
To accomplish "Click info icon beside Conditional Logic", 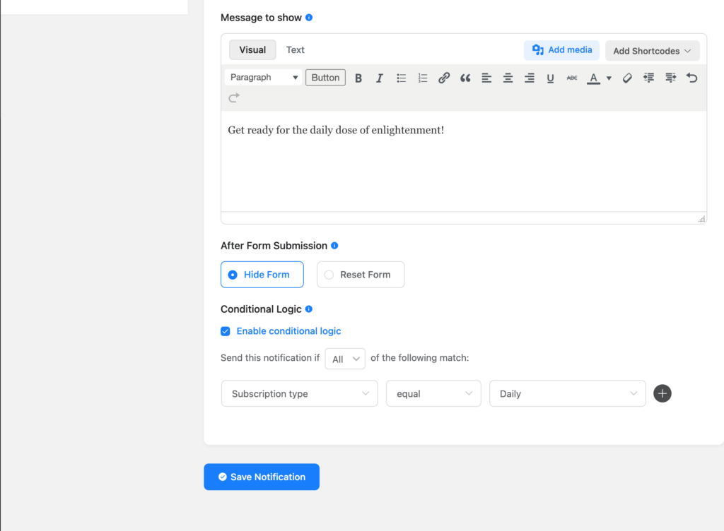I will tap(309, 309).
